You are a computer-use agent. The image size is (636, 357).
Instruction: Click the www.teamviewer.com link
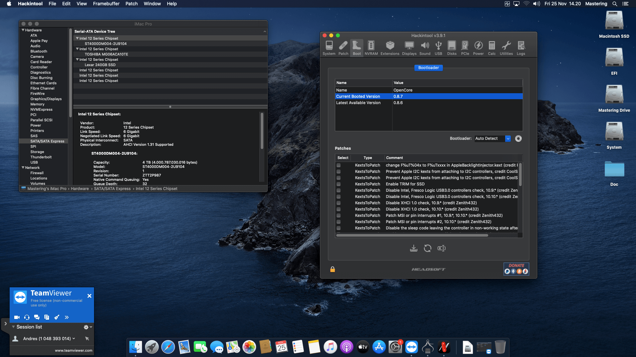[74, 350]
